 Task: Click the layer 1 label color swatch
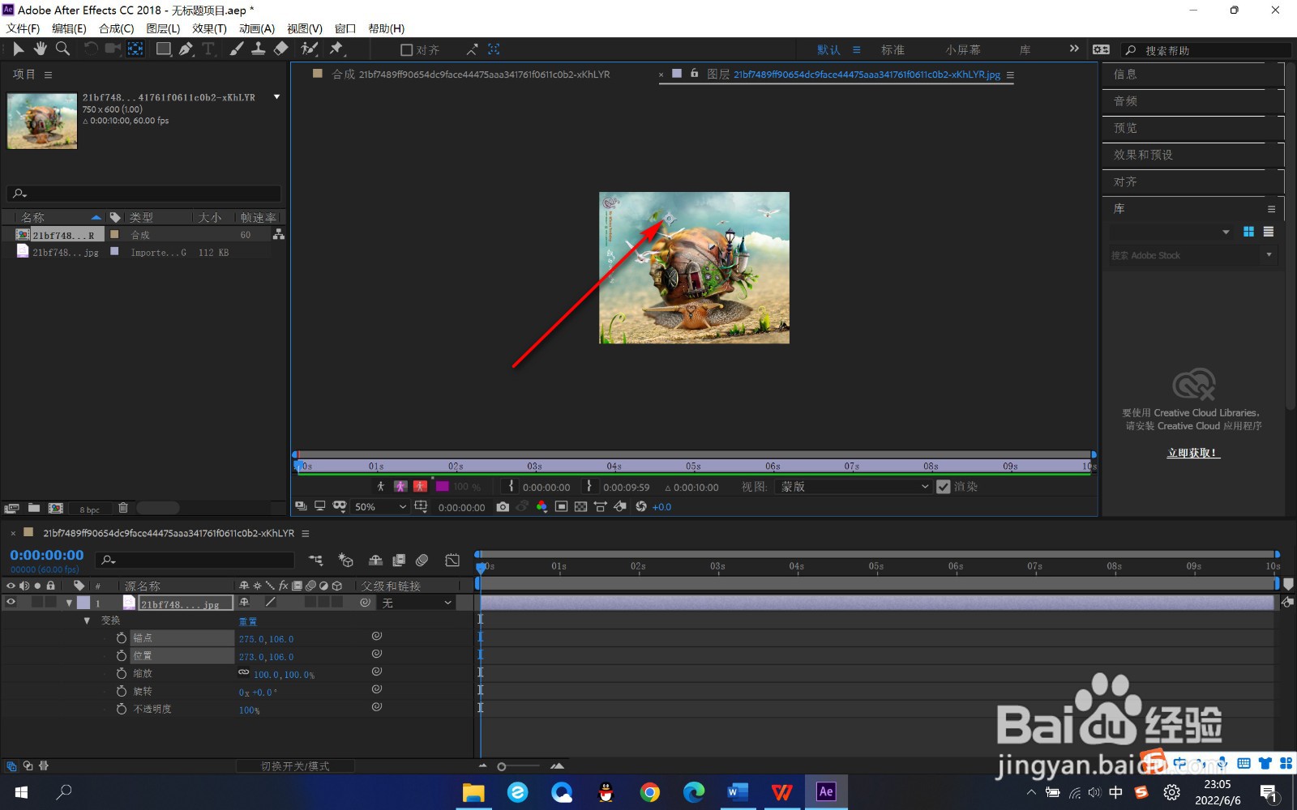click(x=83, y=603)
